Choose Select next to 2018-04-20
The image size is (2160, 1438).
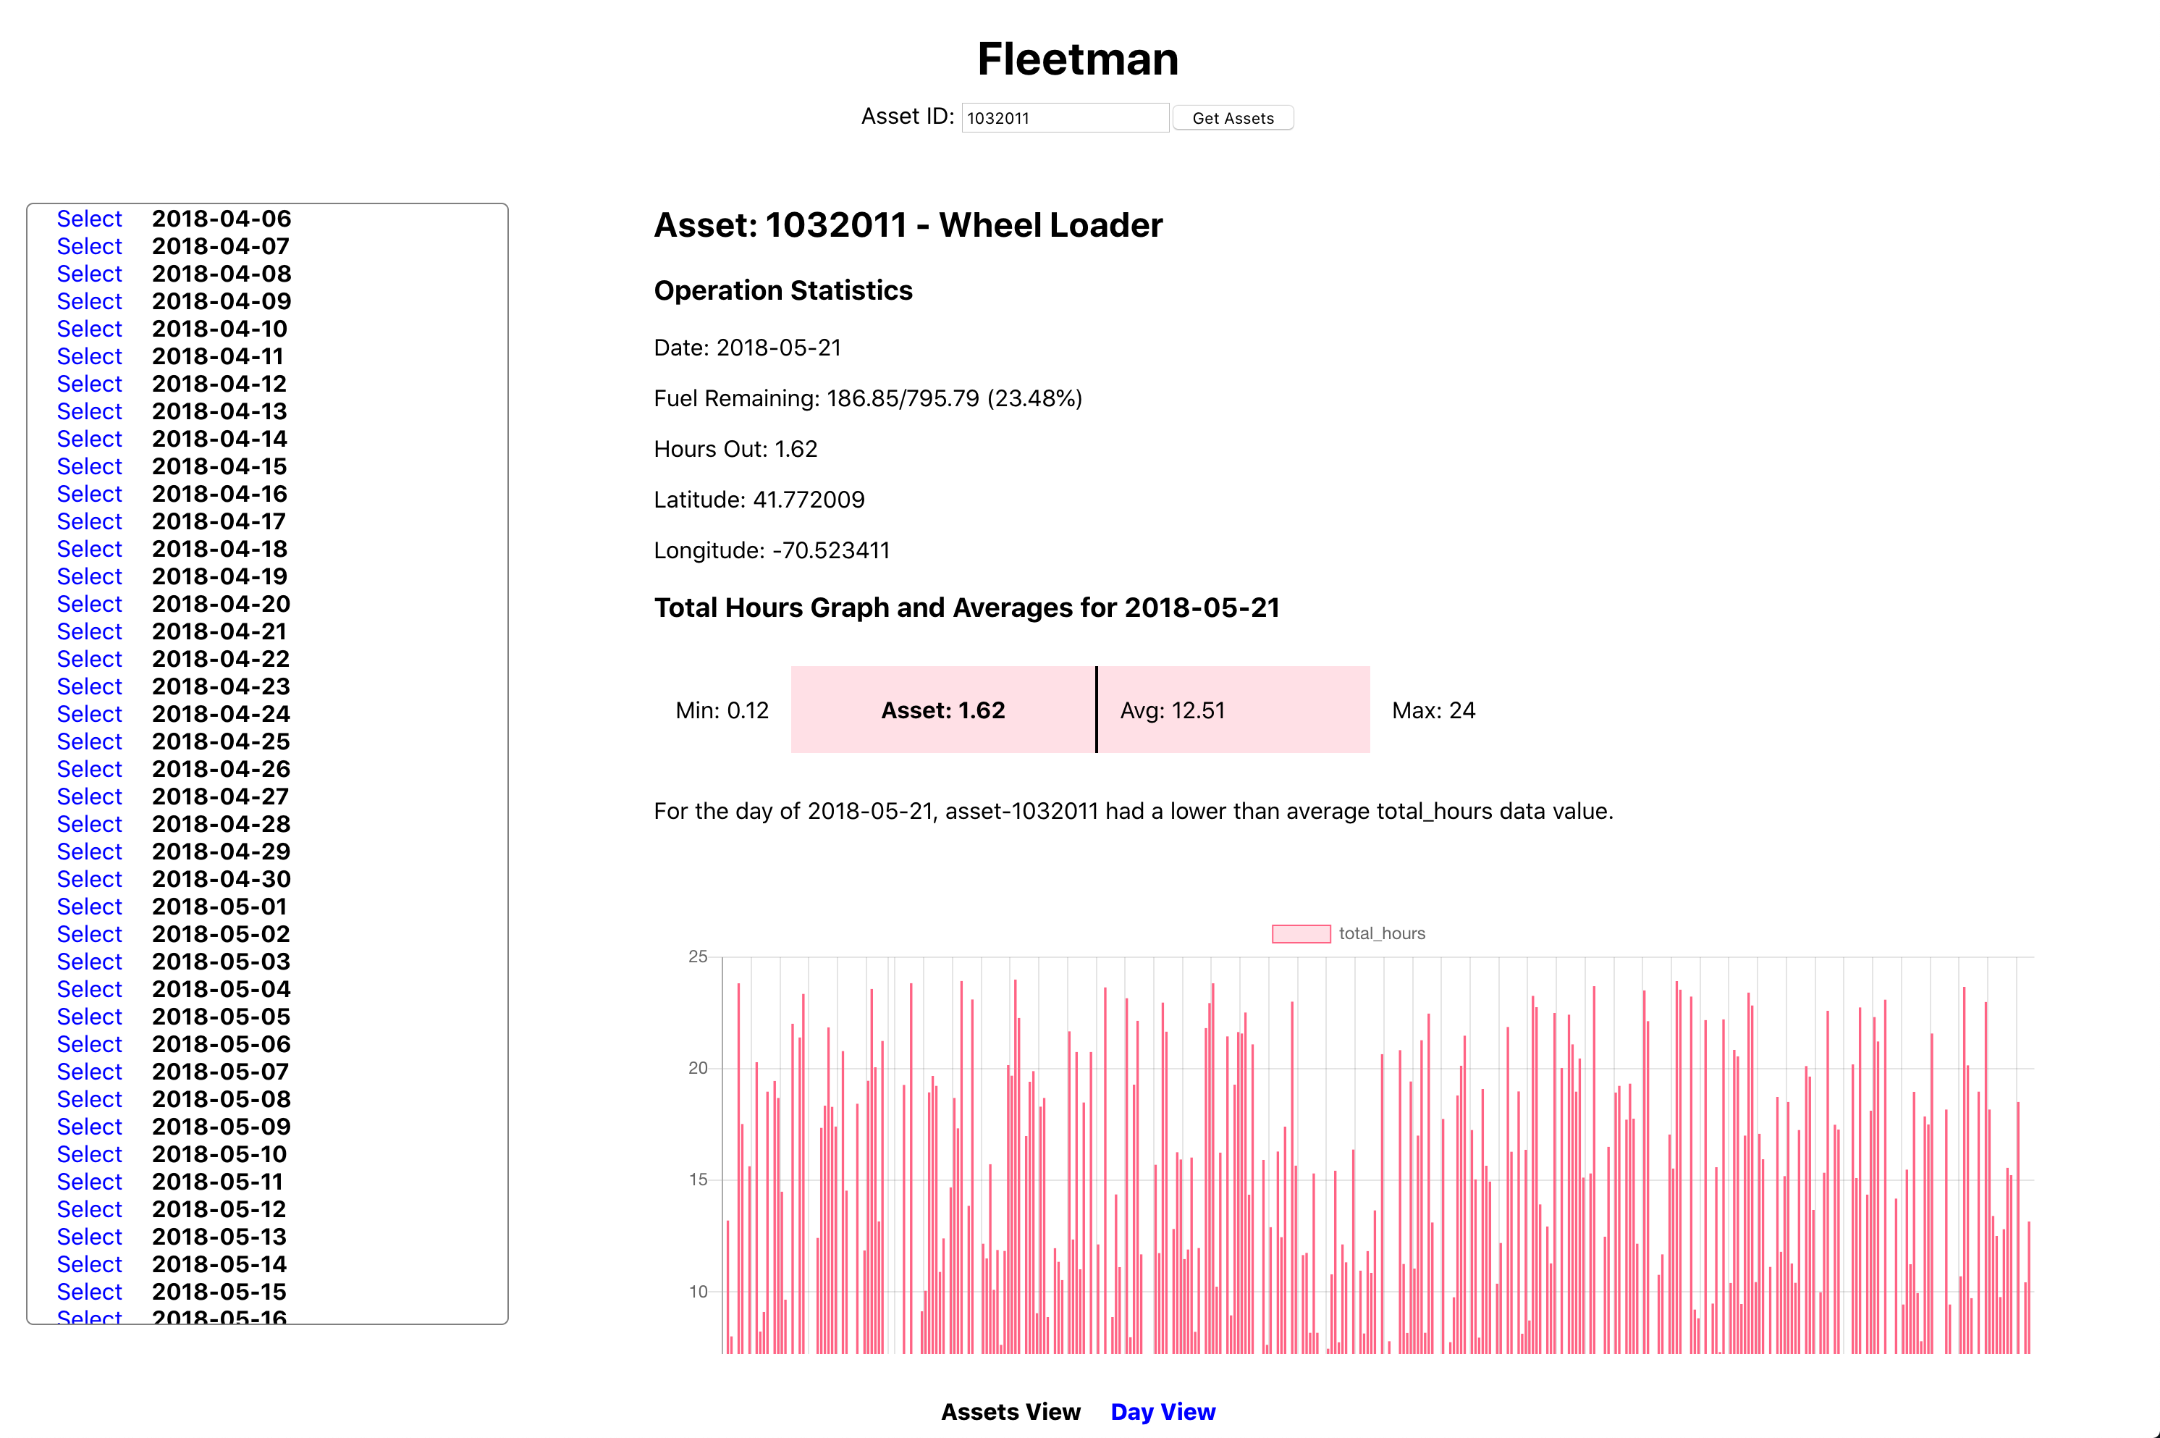(x=89, y=603)
